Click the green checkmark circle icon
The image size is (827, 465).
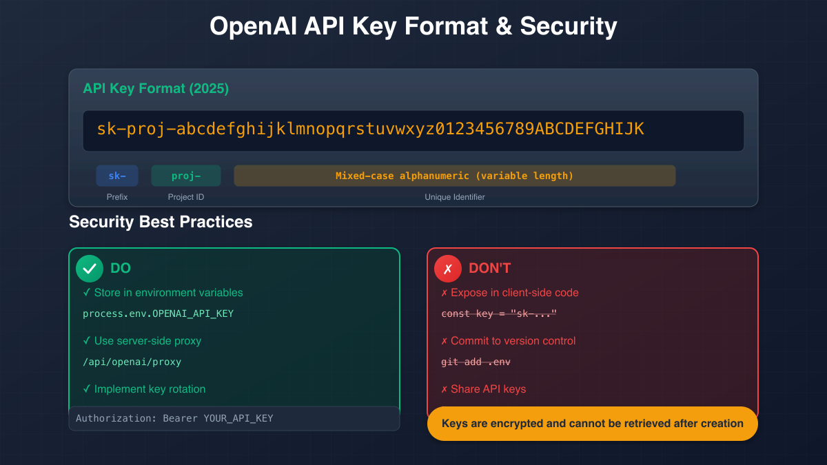90,269
